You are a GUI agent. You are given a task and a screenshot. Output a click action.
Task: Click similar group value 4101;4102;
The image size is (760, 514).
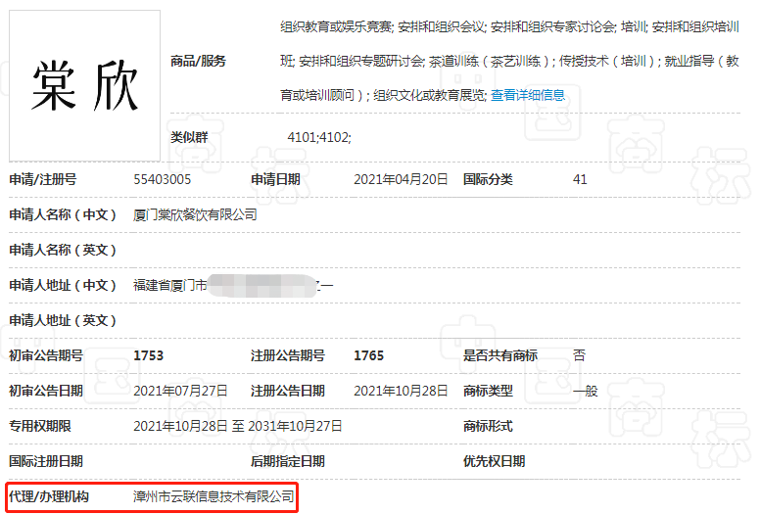[319, 138]
